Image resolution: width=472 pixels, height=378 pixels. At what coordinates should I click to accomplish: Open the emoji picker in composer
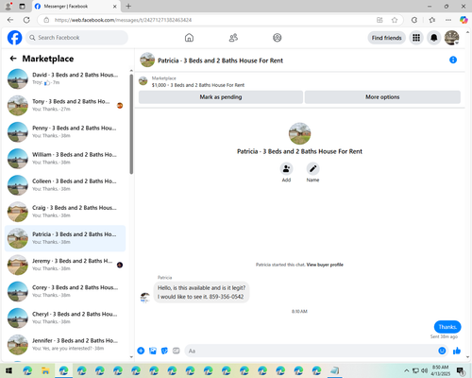pyautogui.click(x=442, y=351)
